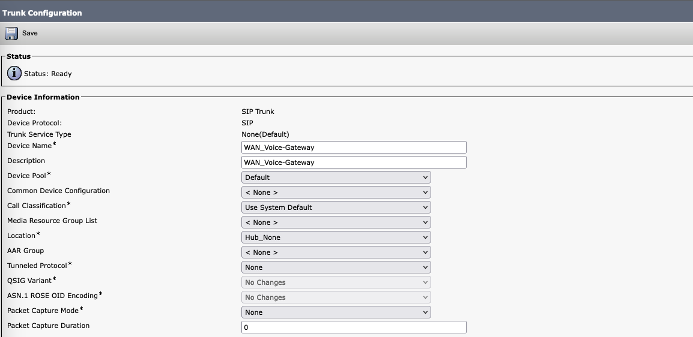693x337 pixels.
Task: Open the Packet Capture Mode dropdown
Action: 336,312
